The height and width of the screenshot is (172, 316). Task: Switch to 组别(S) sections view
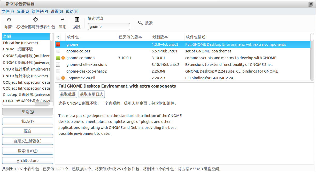coord(28,112)
